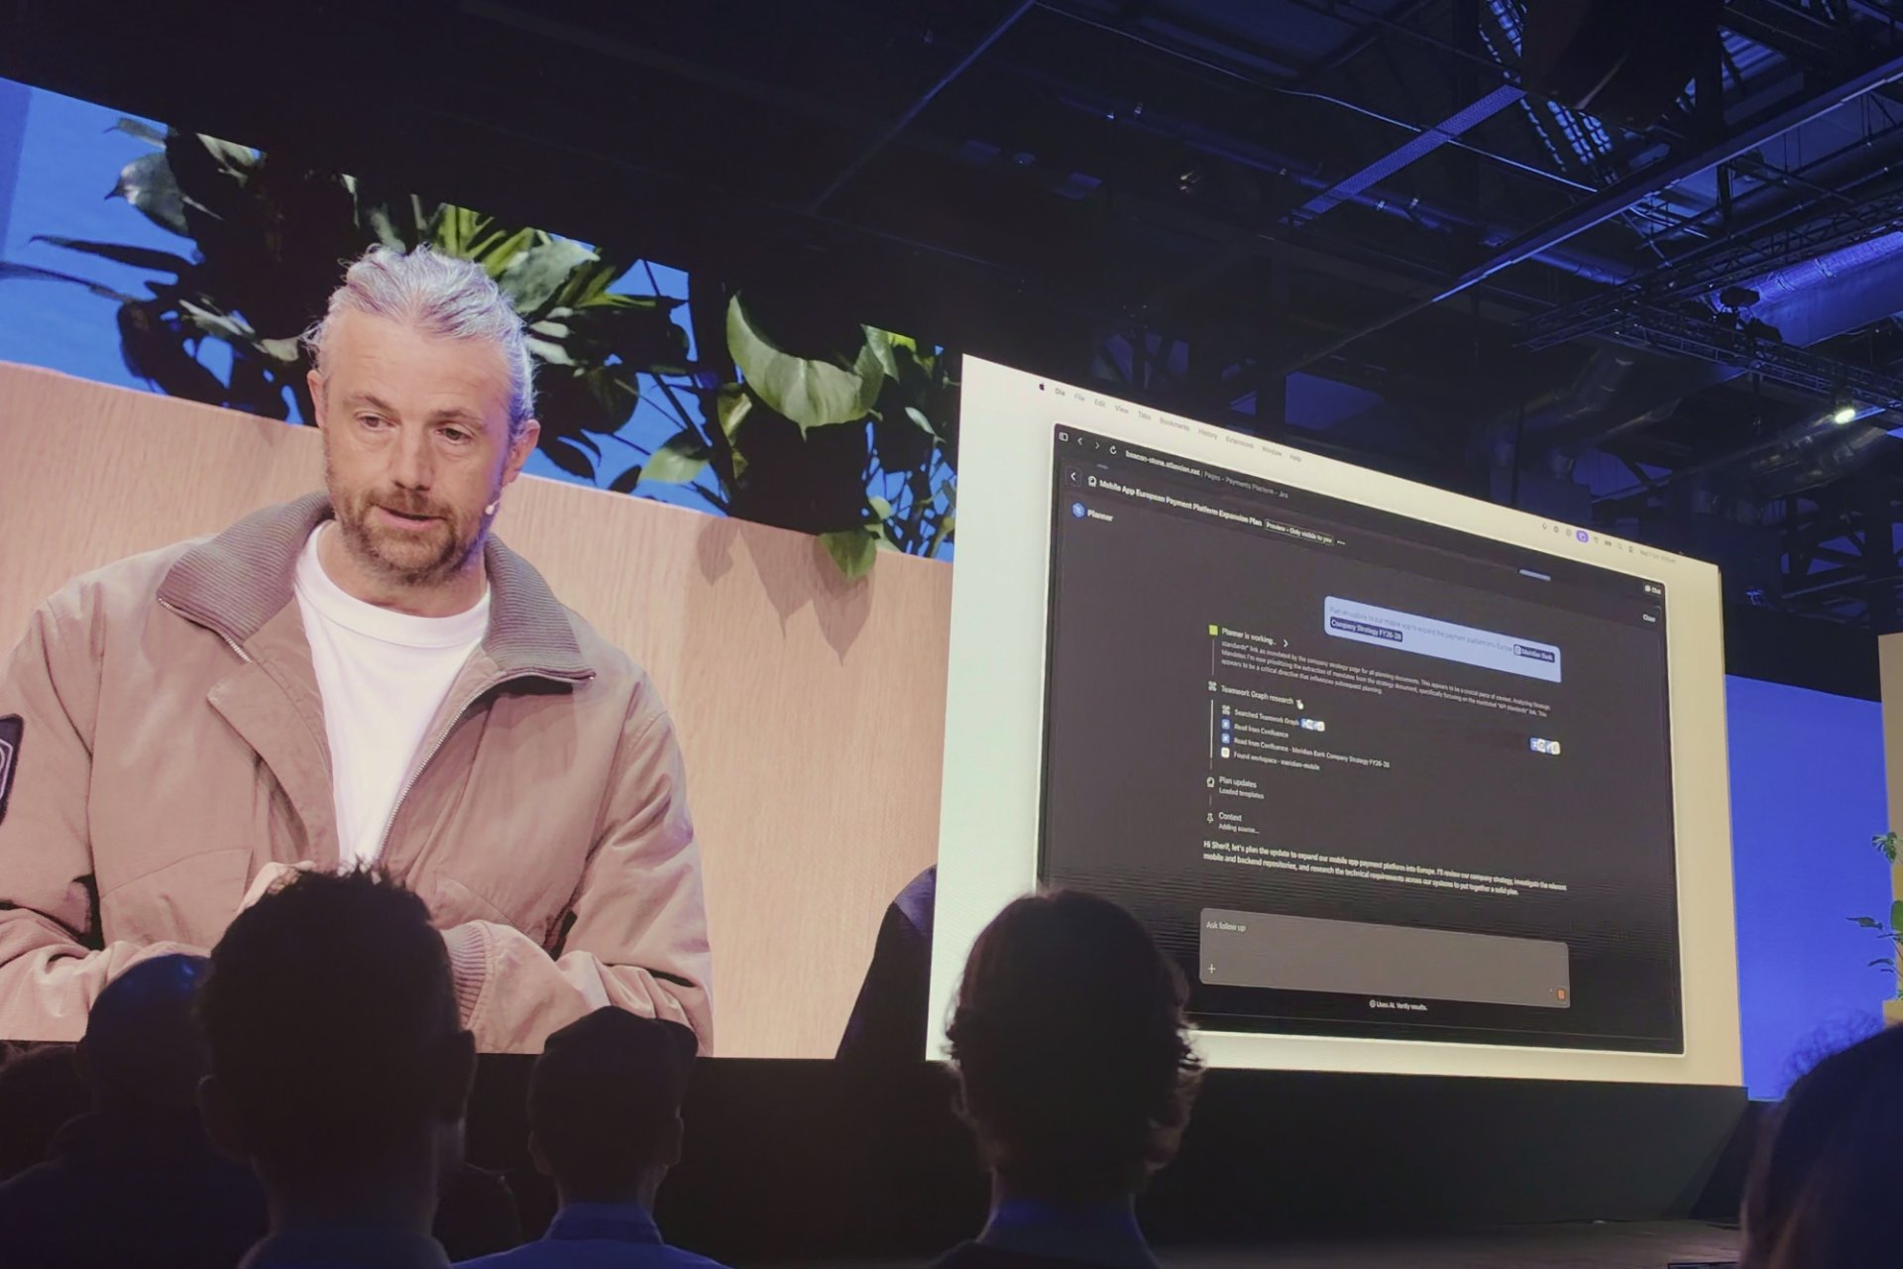Click the source icons after Searched Teamwork Graph
The height and width of the screenshot is (1269, 1903).
(x=1313, y=725)
